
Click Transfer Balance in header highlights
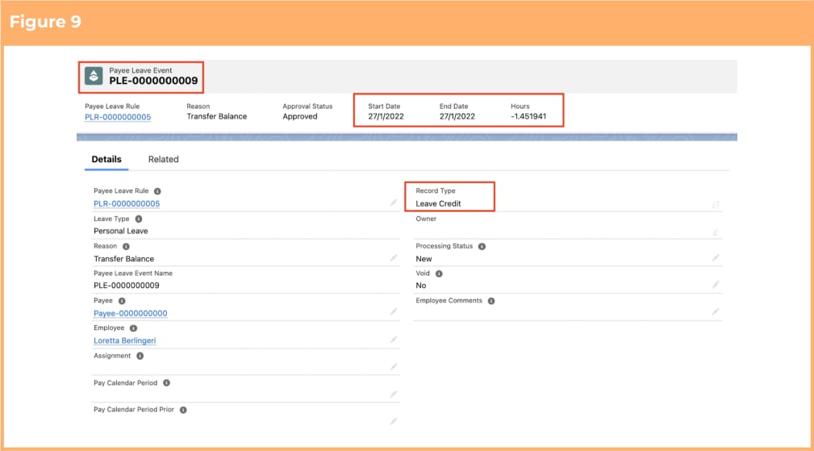[x=216, y=116]
